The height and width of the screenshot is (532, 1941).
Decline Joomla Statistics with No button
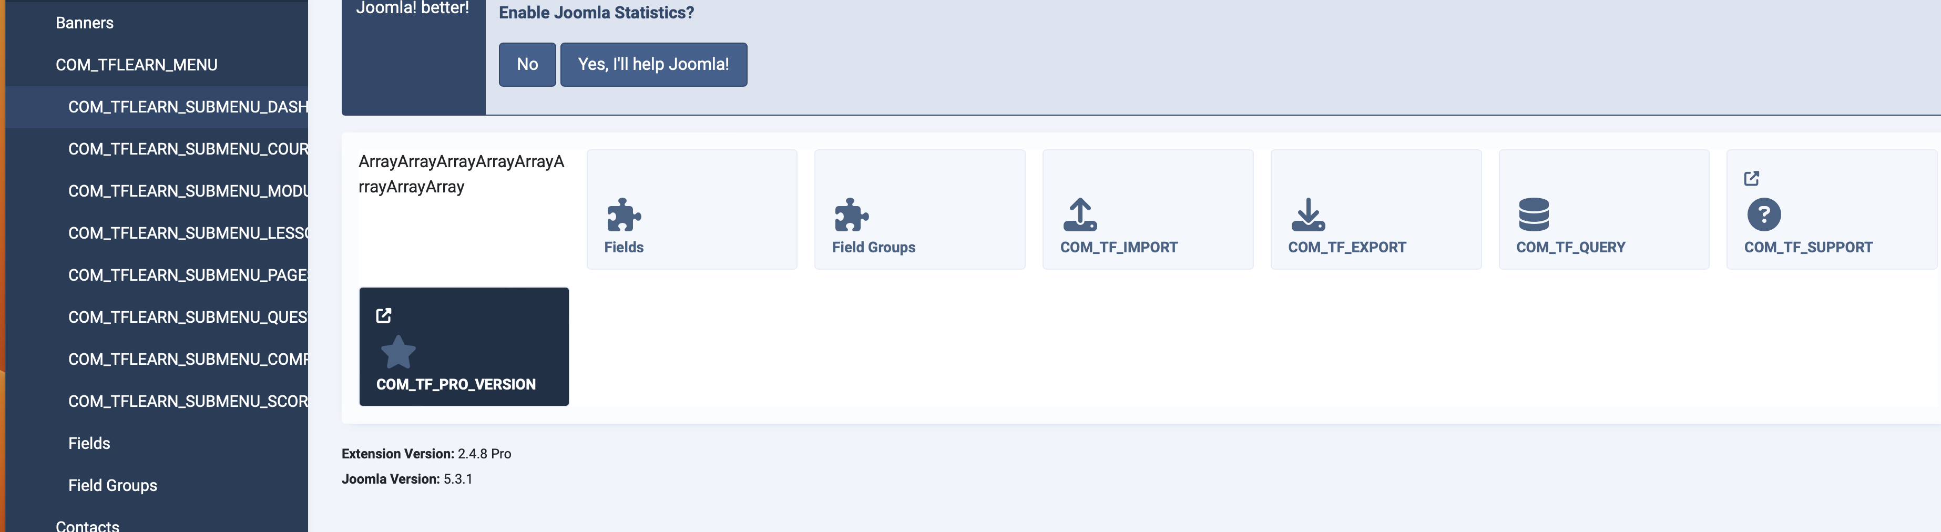[527, 65]
